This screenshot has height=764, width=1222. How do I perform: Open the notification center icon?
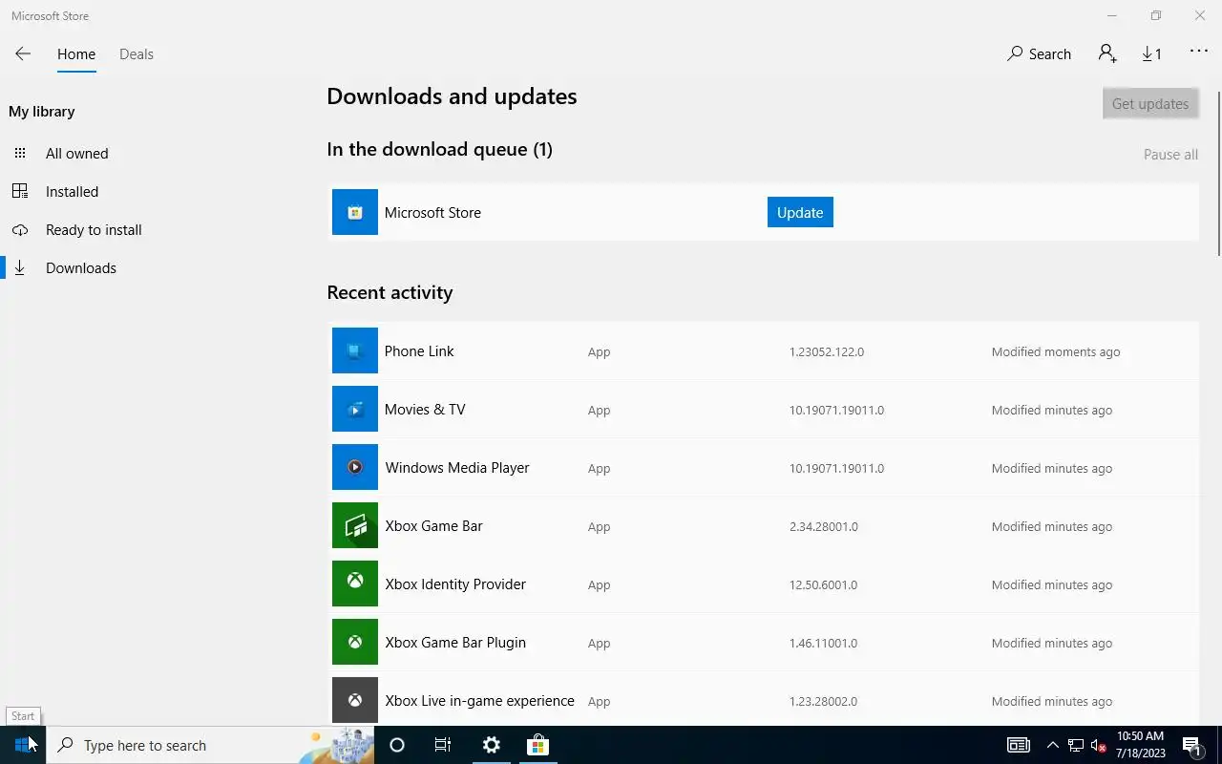[x=1192, y=745]
